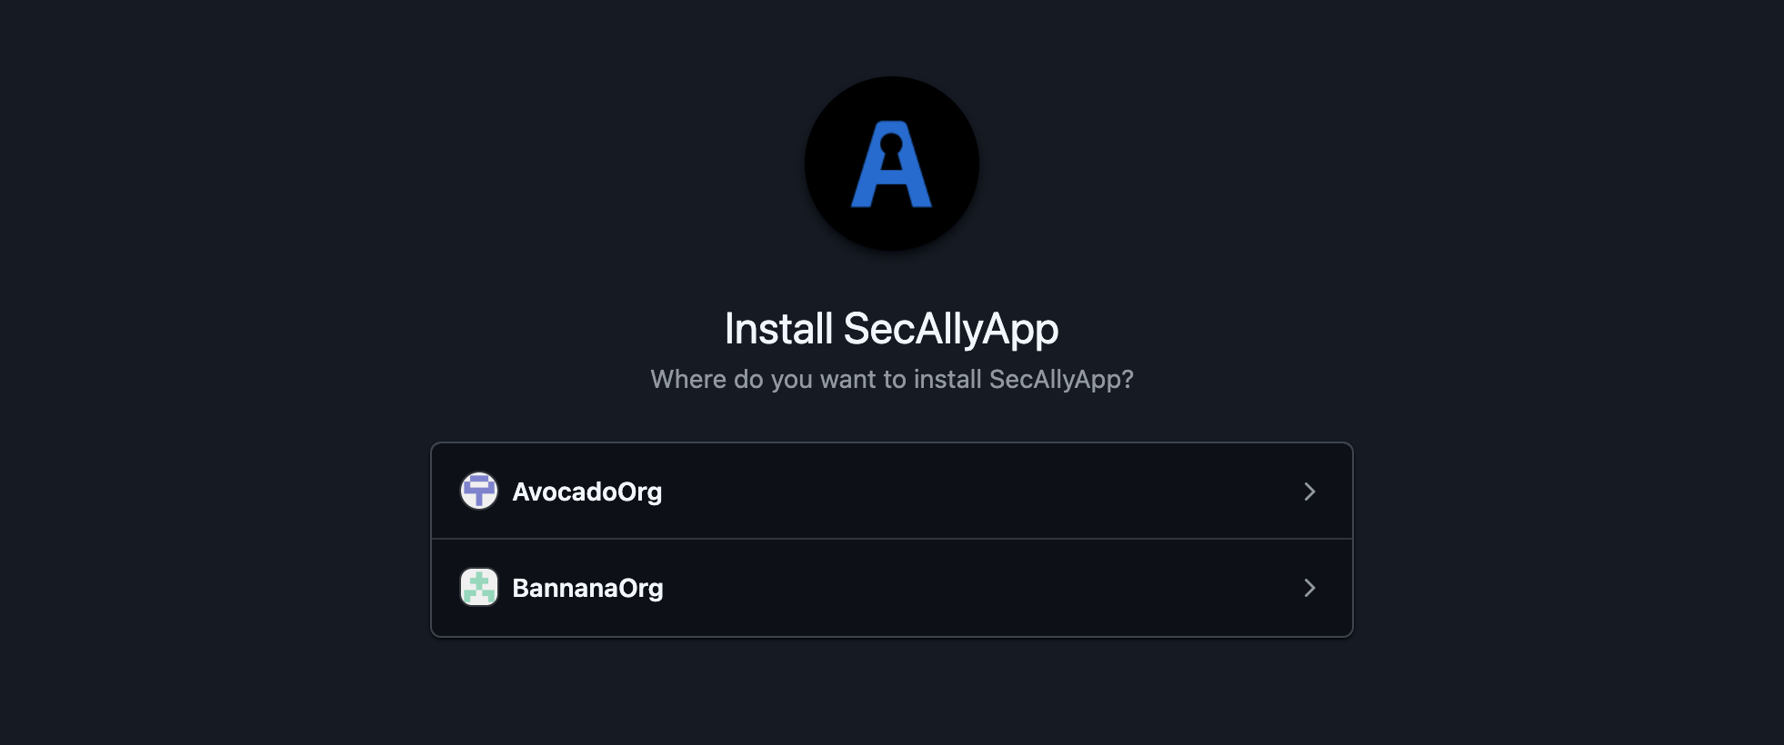Click the Install SecAllyApp heading
The width and height of the screenshot is (1784, 745).
click(x=892, y=329)
